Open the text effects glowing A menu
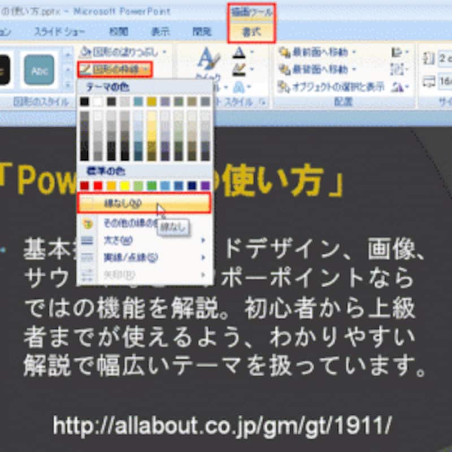Image resolution: width=452 pixels, height=452 pixels. click(x=243, y=87)
